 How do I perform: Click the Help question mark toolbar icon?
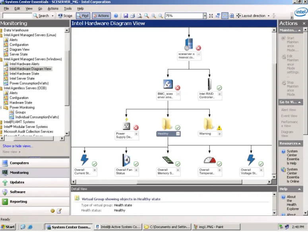click(x=116, y=16)
